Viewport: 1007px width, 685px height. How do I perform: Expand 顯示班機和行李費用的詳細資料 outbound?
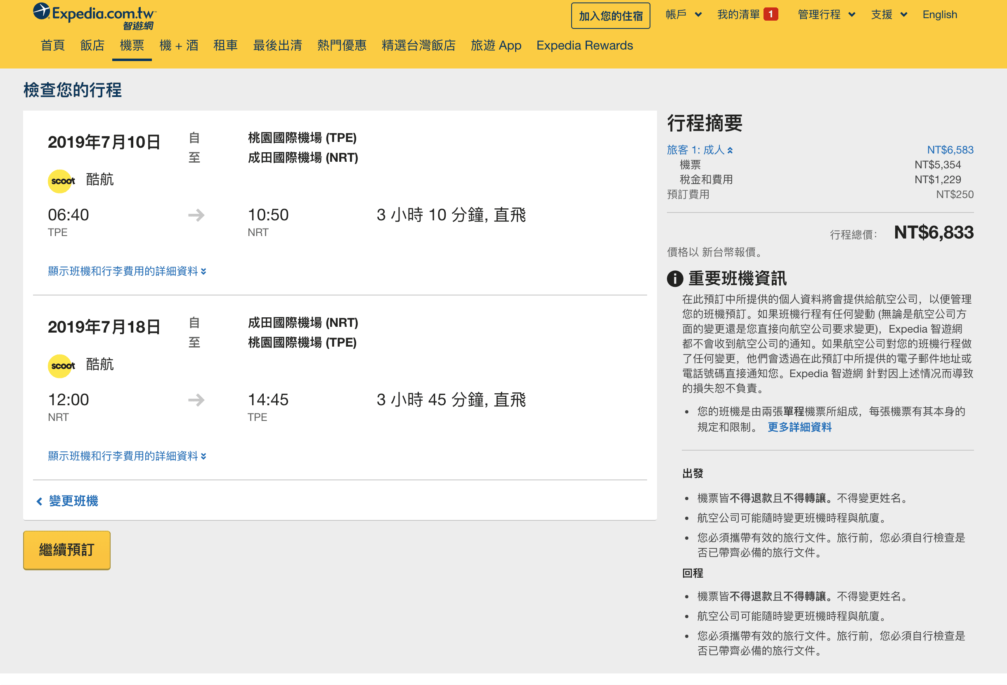point(127,271)
